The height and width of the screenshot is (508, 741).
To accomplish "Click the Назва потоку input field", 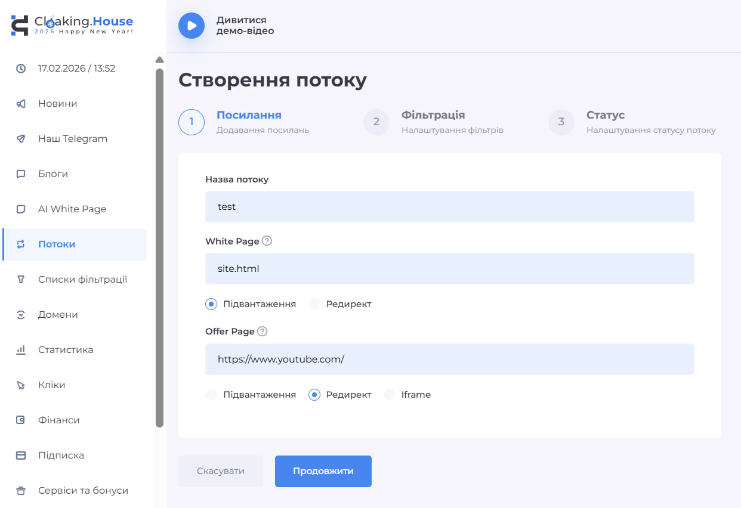I will pyautogui.click(x=450, y=206).
